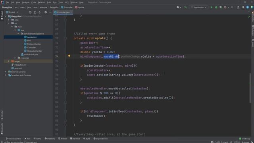The width and height of the screenshot is (254, 143).
Task: Click the grey Stop button in toolbar
Action: (x=232, y=7)
